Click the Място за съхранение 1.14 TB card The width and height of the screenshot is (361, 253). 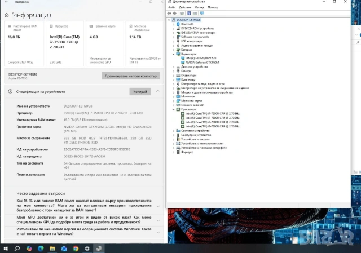(144, 44)
